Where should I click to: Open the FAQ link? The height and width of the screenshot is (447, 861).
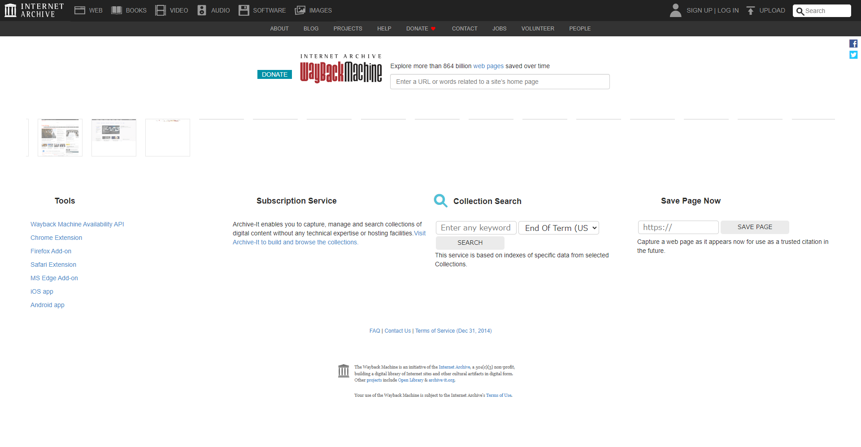374,331
